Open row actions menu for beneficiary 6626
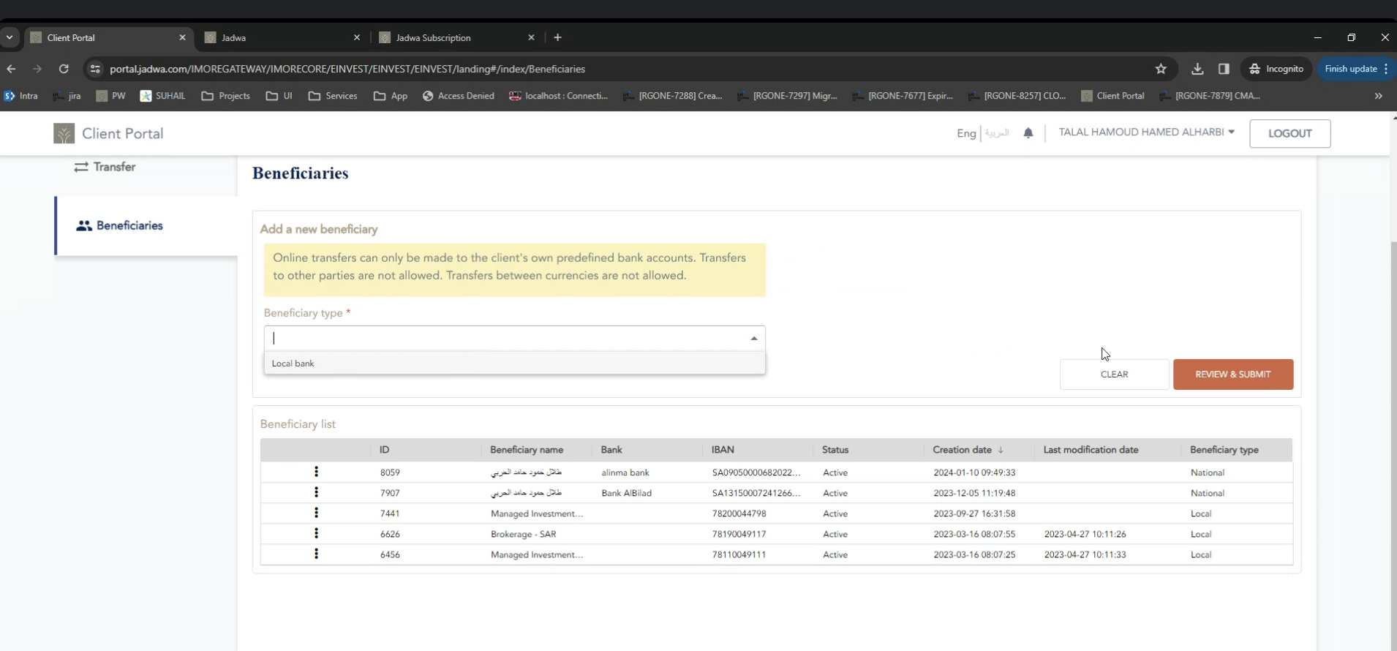This screenshot has width=1397, height=651. pos(316,534)
